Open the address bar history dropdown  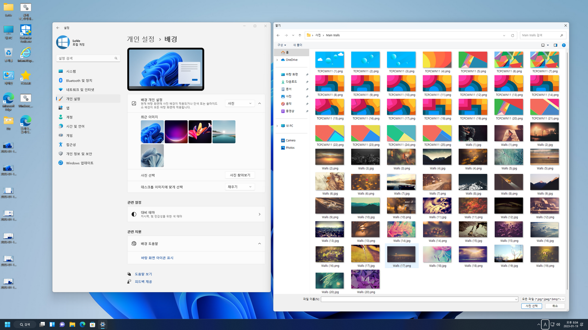tap(504, 35)
